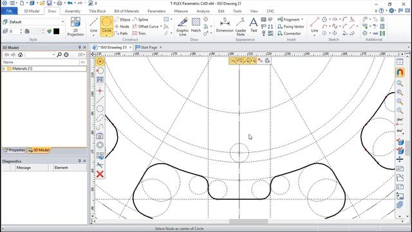
Task: Open the Parameters ribbon tab
Action: click(156, 11)
